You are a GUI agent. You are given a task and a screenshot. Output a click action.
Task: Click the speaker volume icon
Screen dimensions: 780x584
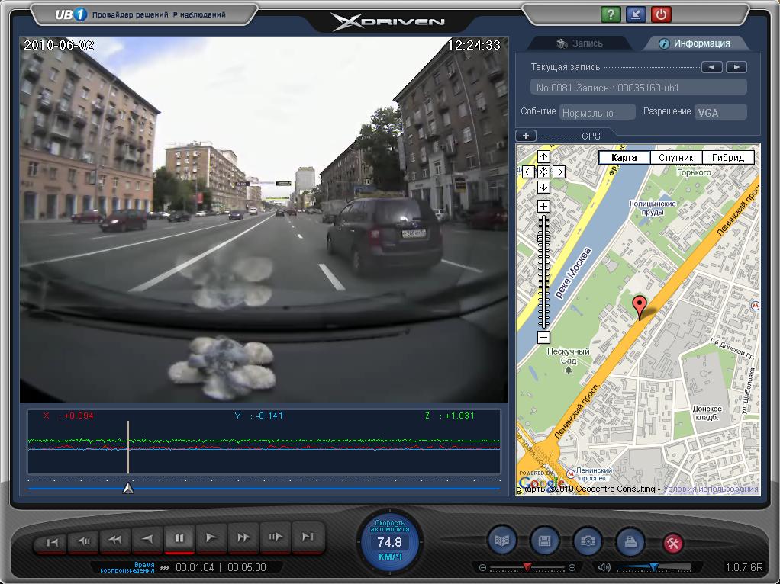point(604,567)
